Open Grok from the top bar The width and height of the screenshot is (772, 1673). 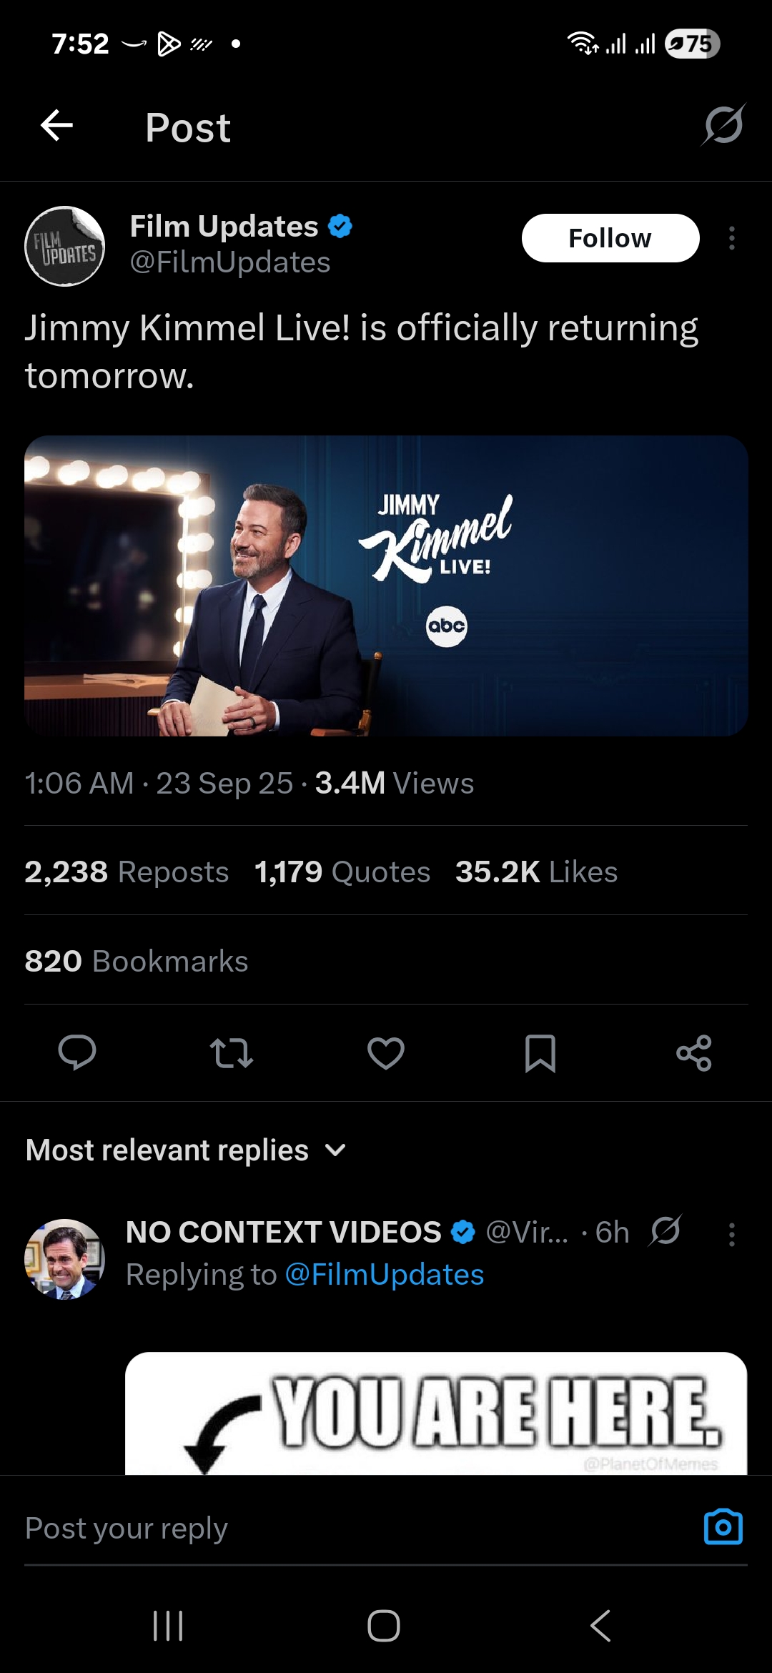coord(721,127)
